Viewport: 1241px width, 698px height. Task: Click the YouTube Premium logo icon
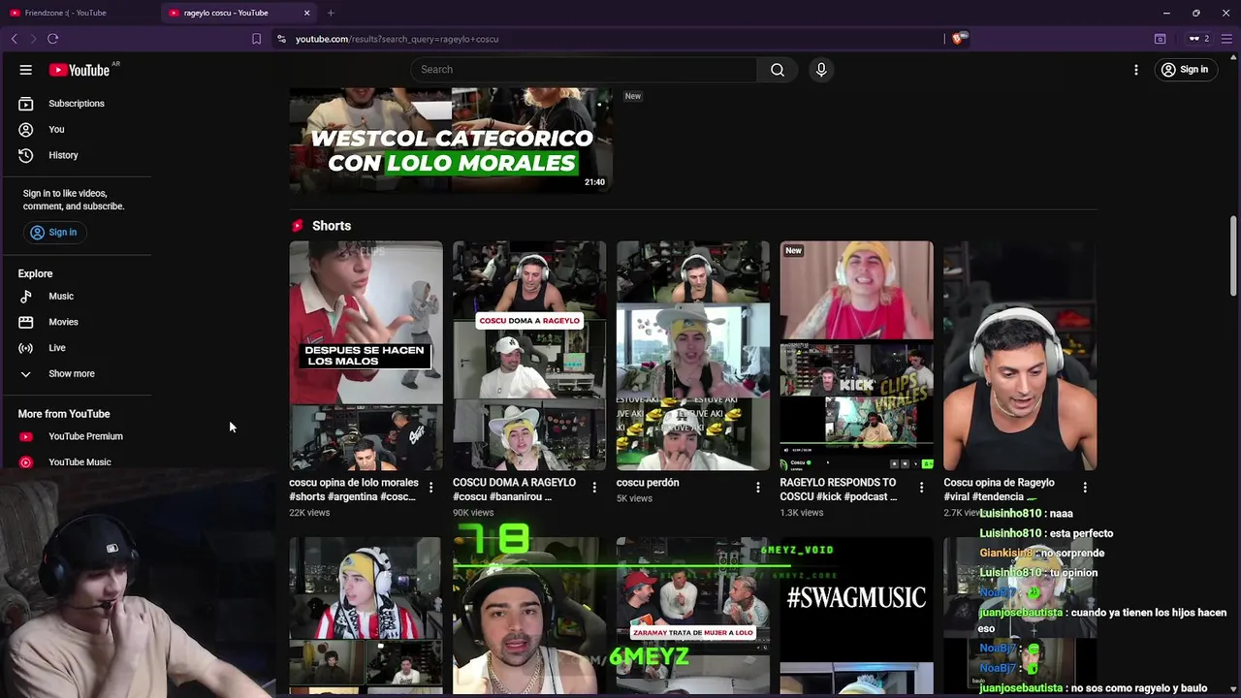pos(26,436)
